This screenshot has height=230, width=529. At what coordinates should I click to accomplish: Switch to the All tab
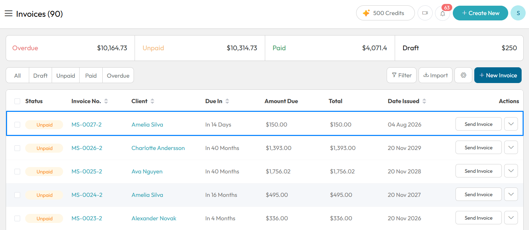(17, 75)
